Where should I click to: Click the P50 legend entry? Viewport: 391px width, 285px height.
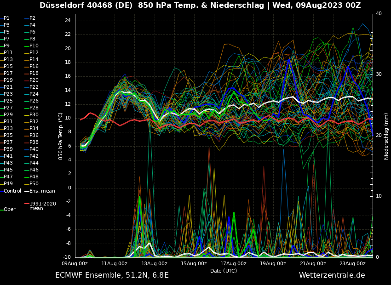point(34,184)
